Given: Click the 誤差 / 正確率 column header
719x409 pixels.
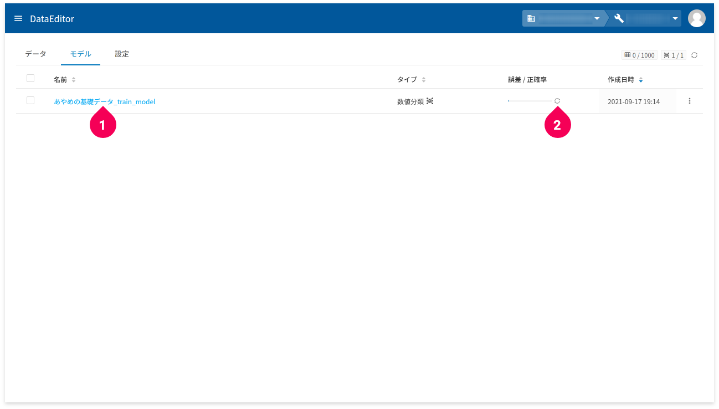Looking at the screenshot, I should pos(527,80).
